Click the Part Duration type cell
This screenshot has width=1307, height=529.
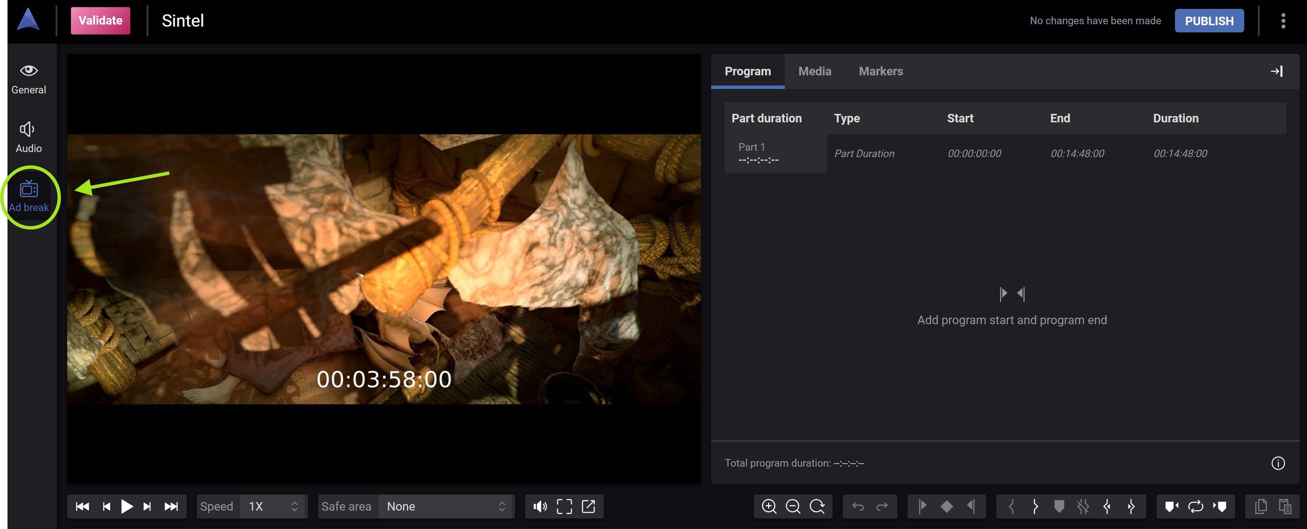[x=865, y=153]
